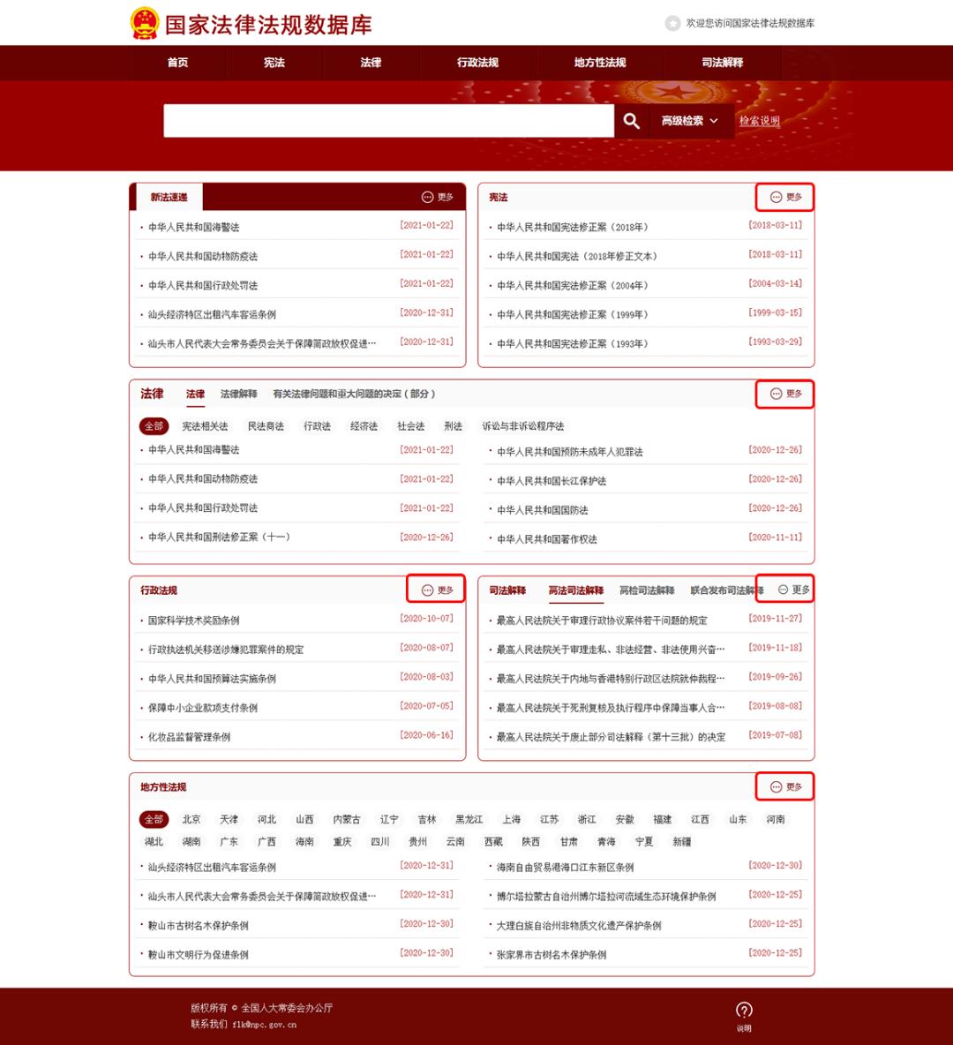Open 地方性法规 in the navigation bar
Viewport: 953px width, 1045px height.
(599, 63)
